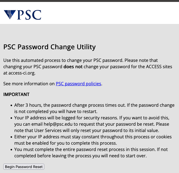This screenshot has width=179, height=173.
Task: Click the PSC Password Change Utility heading
Action: 49,47
